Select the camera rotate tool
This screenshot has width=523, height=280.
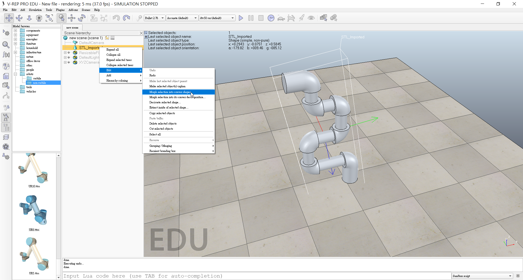[19, 18]
